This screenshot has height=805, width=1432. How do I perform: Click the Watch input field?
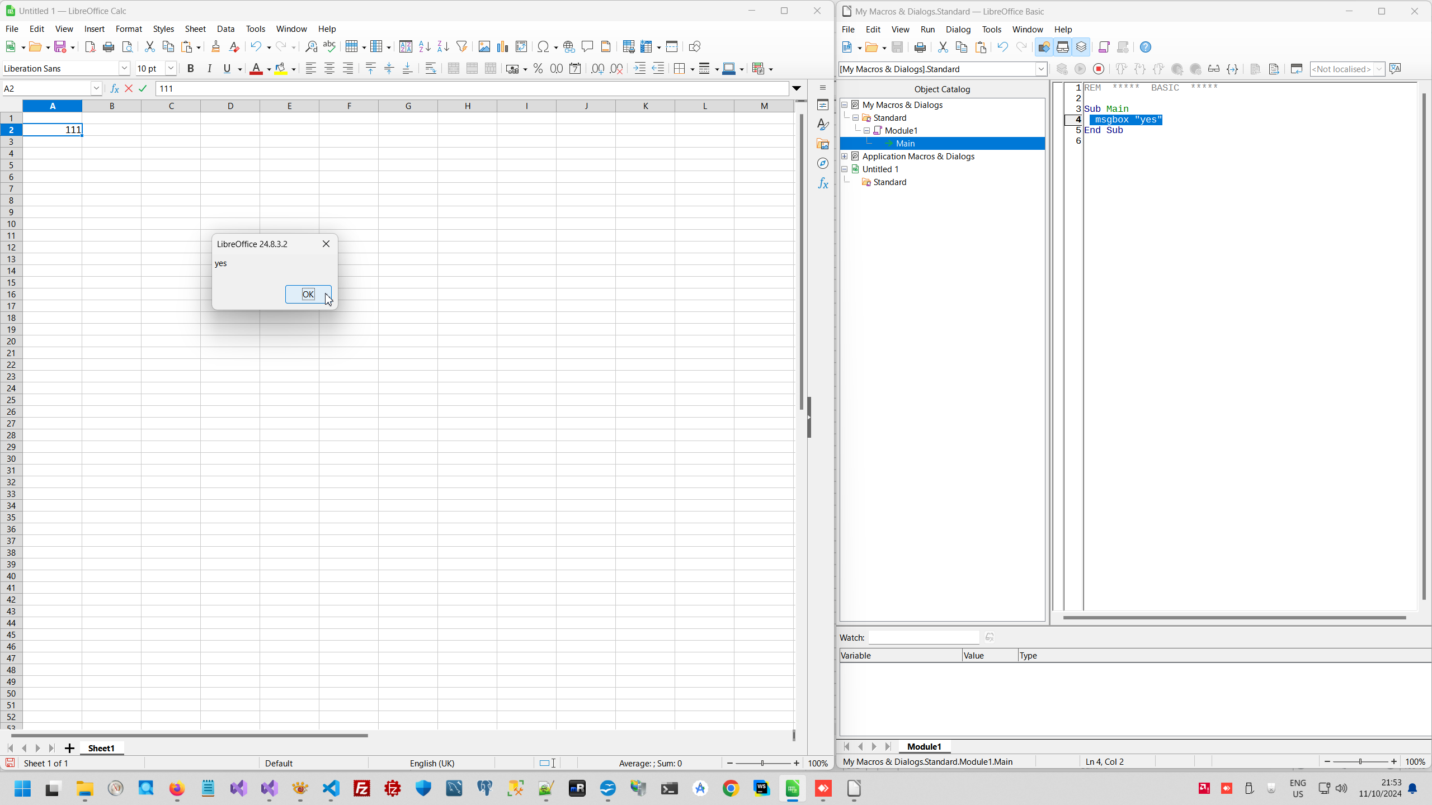(x=924, y=637)
